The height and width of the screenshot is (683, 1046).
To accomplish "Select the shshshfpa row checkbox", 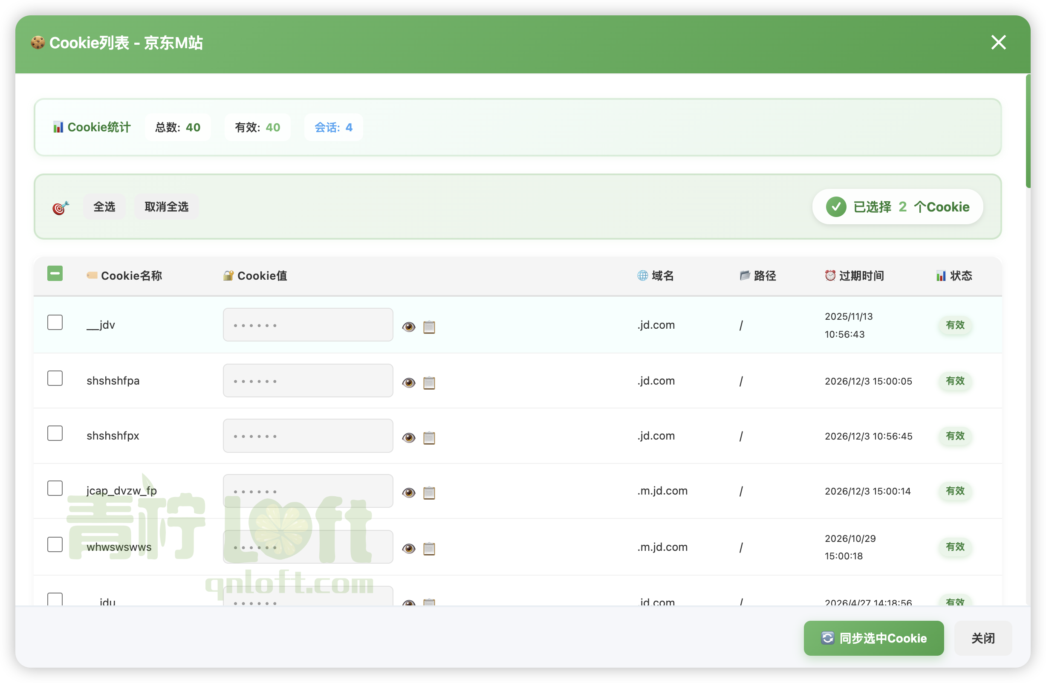I will [x=55, y=378].
